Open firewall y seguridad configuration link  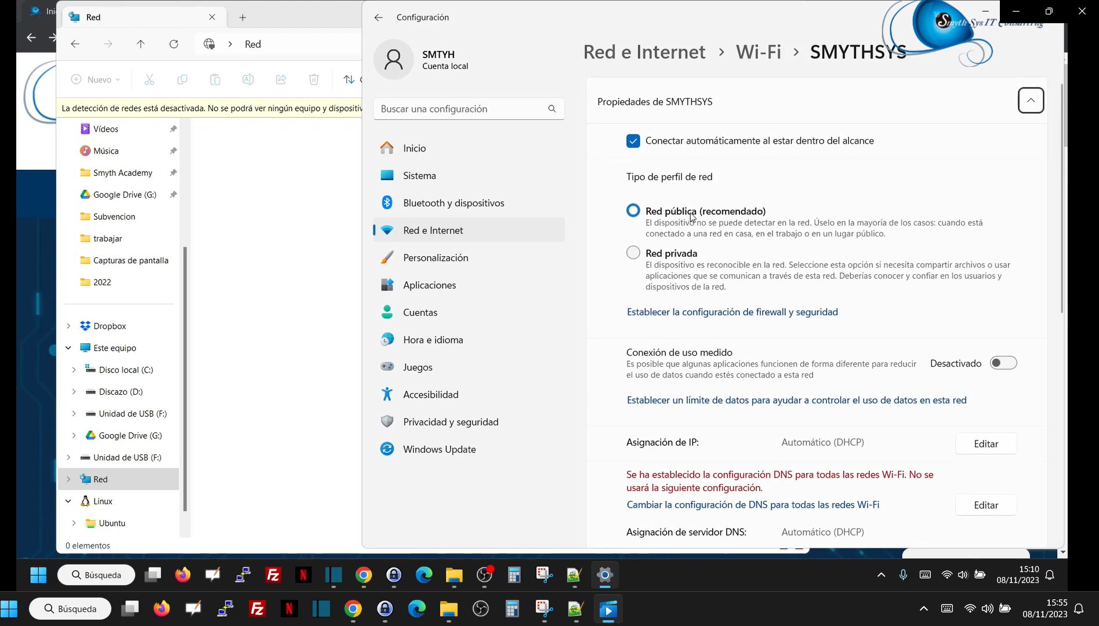732,312
